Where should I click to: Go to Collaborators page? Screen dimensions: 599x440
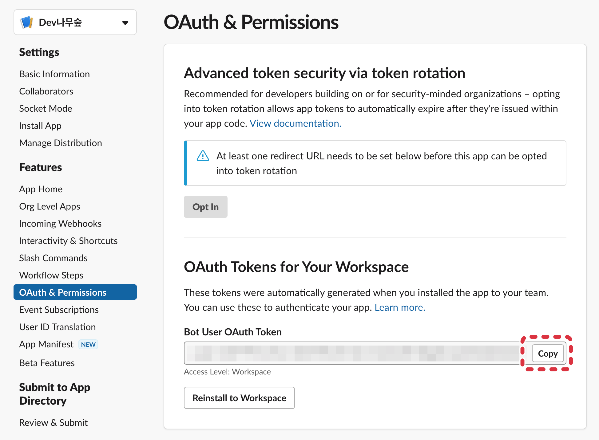[46, 91]
